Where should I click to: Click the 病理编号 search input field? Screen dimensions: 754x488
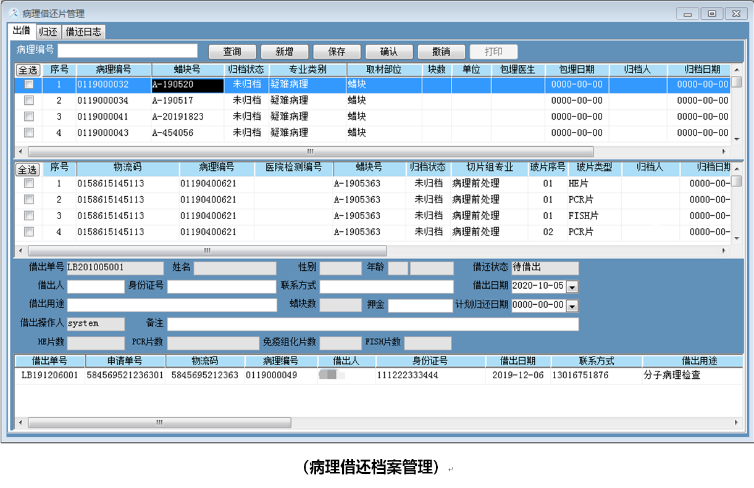pyautogui.click(x=128, y=51)
